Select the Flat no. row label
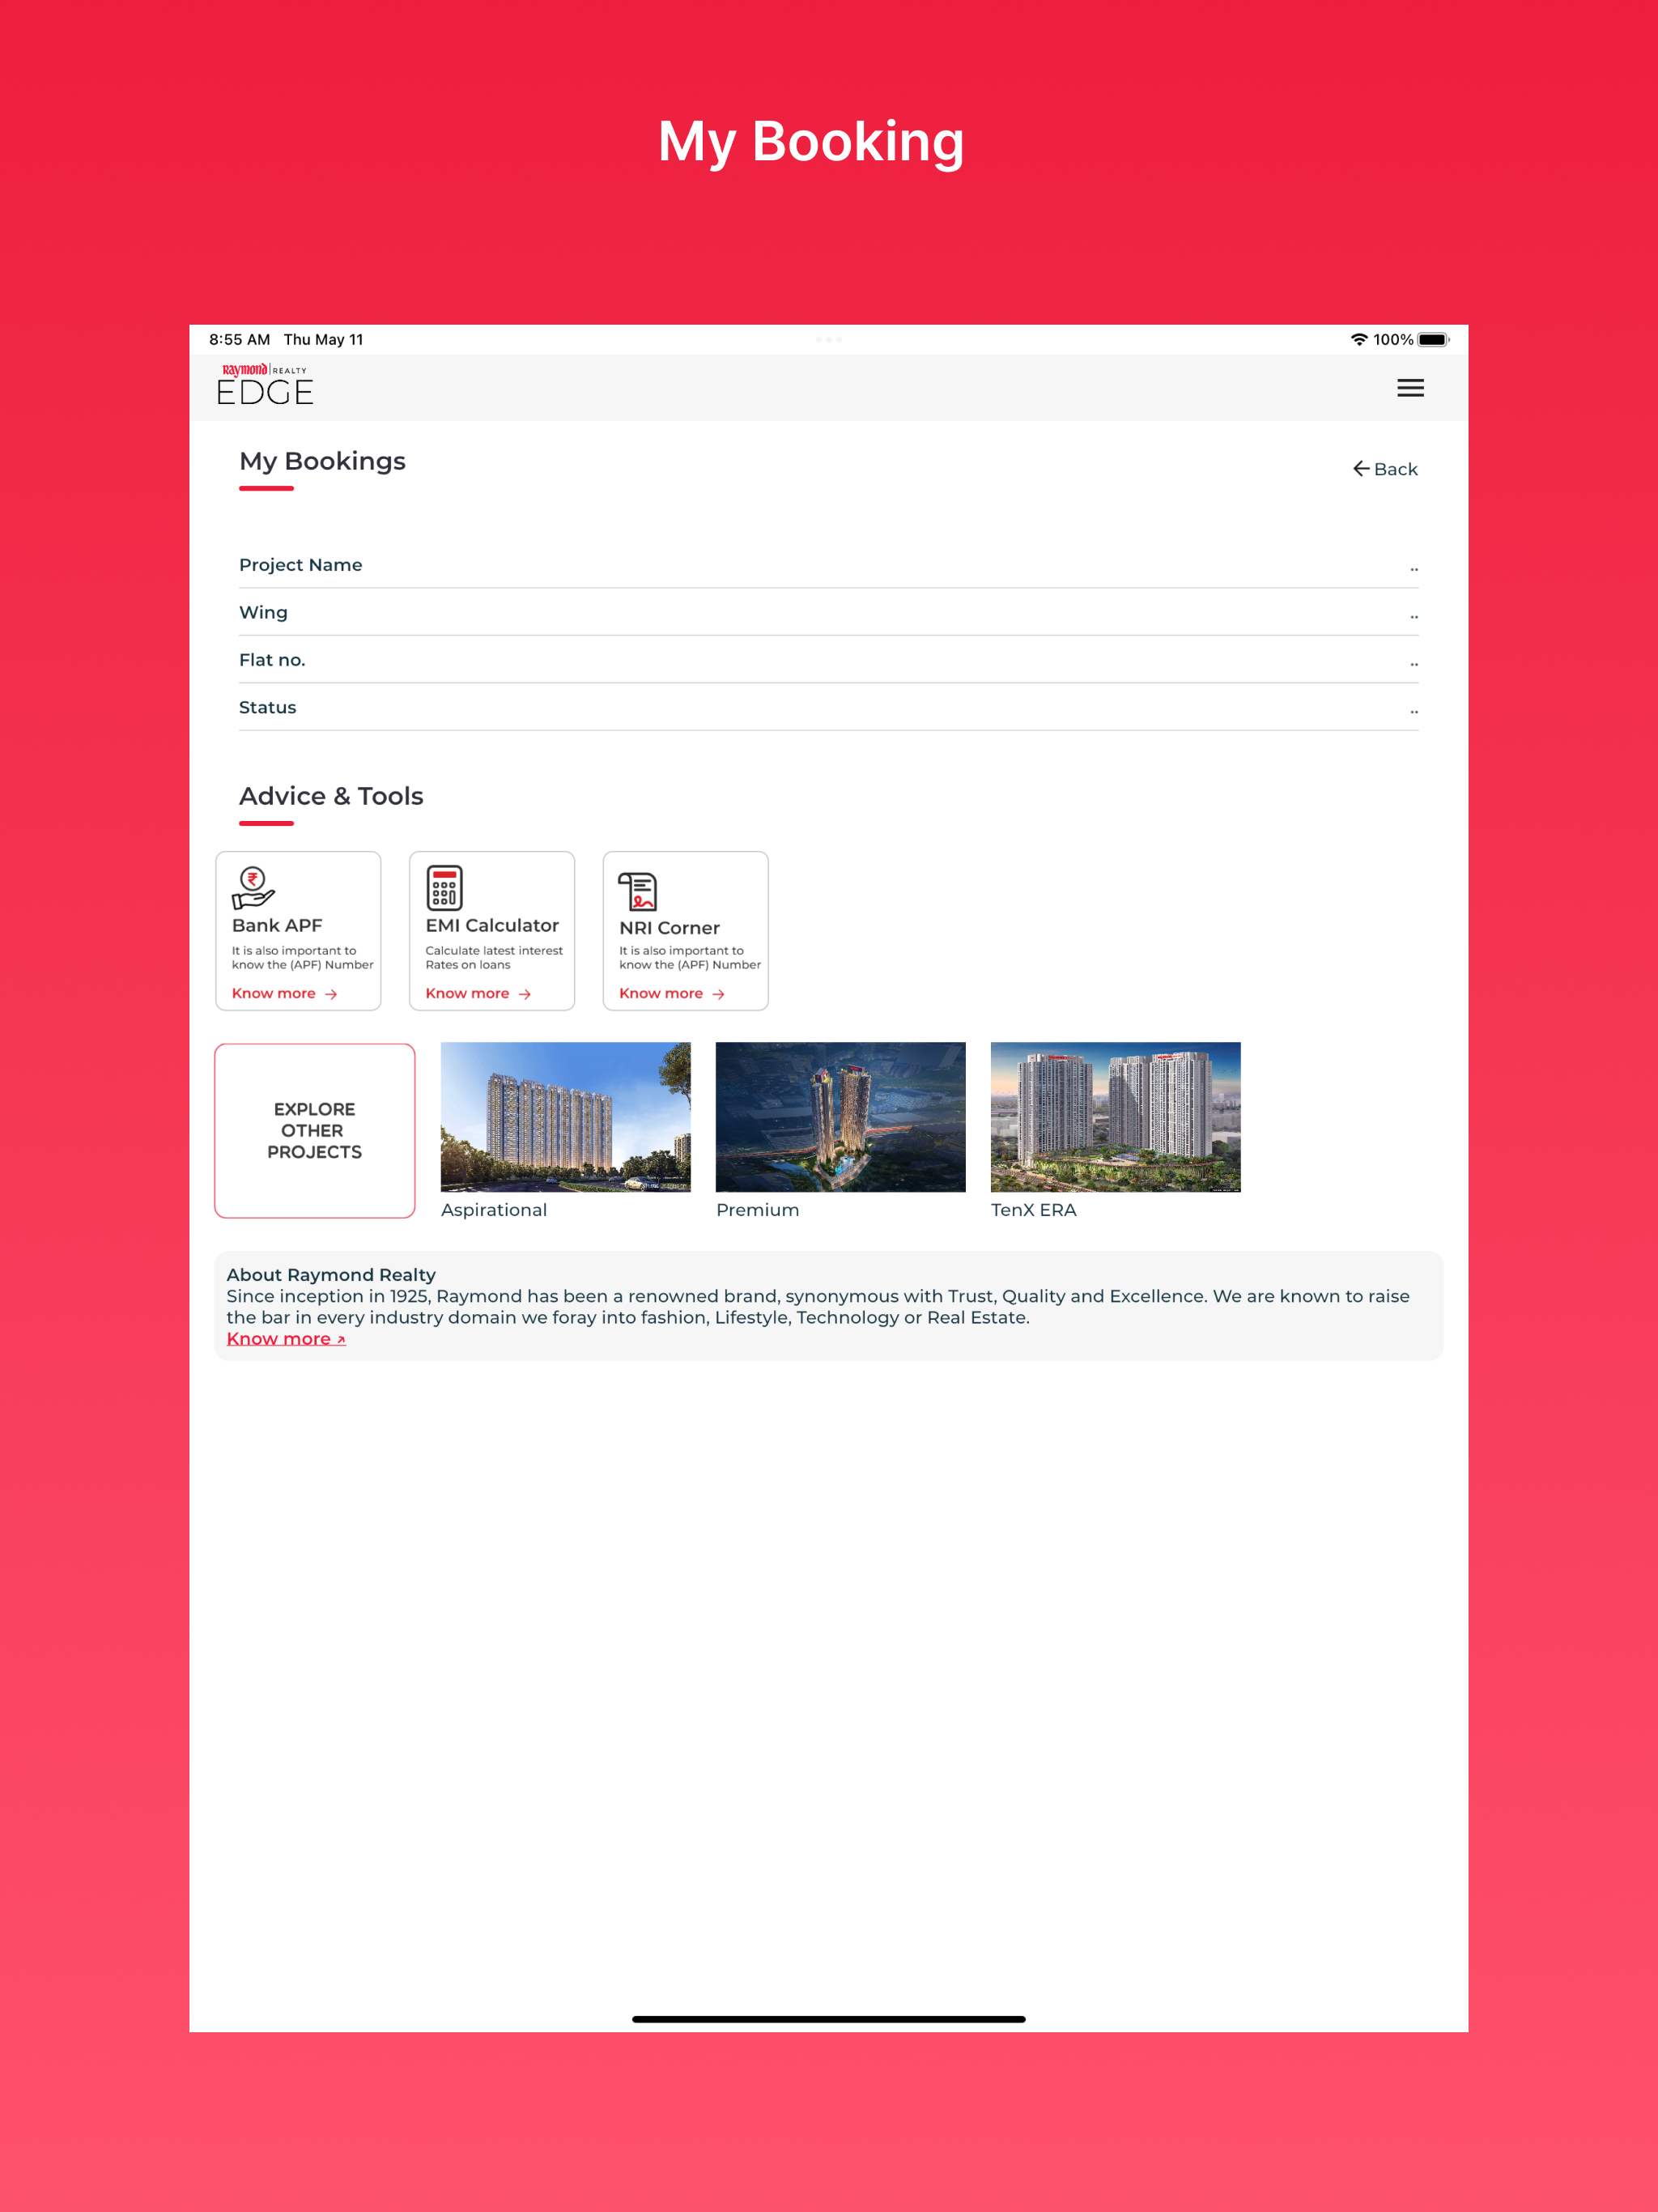 272,660
